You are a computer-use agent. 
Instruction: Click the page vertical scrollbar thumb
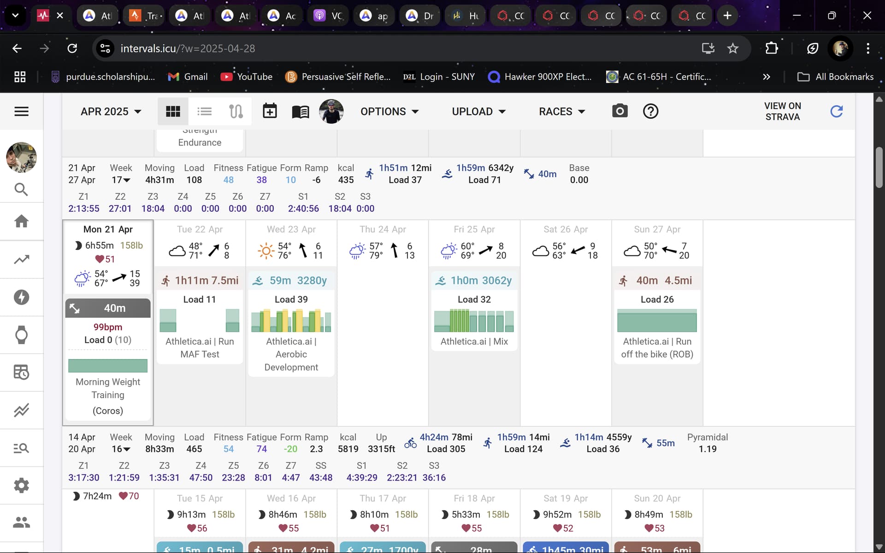(879, 167)
